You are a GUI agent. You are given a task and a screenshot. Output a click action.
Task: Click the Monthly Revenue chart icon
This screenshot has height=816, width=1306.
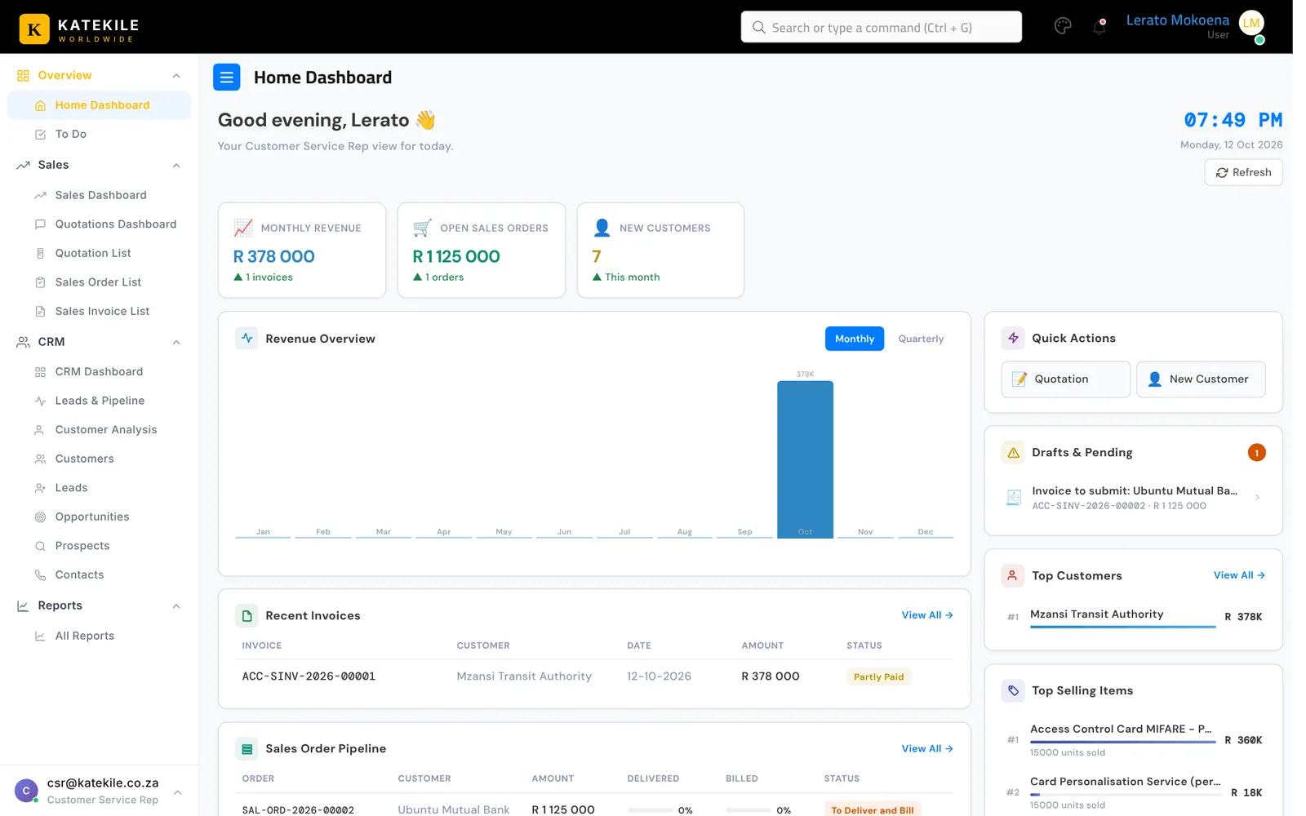pos(243,228)
